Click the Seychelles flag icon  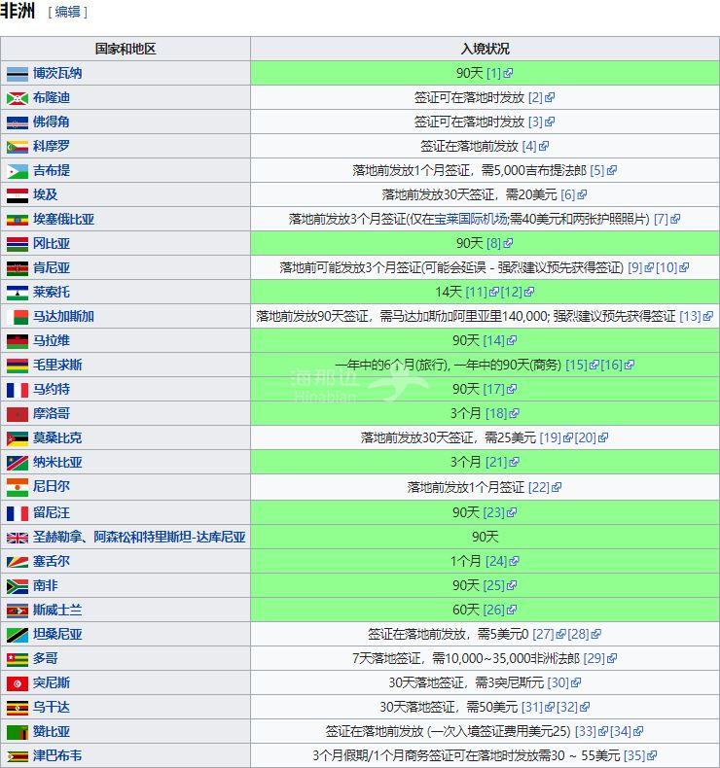(x=17, y=562)
